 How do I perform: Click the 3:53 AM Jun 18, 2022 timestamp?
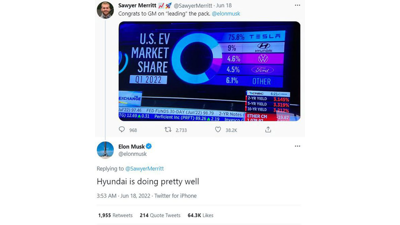tap(124, 196)
